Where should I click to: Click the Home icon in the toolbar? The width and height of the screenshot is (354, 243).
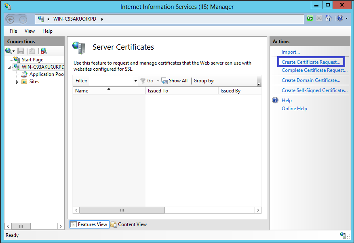tap(329, 19)
